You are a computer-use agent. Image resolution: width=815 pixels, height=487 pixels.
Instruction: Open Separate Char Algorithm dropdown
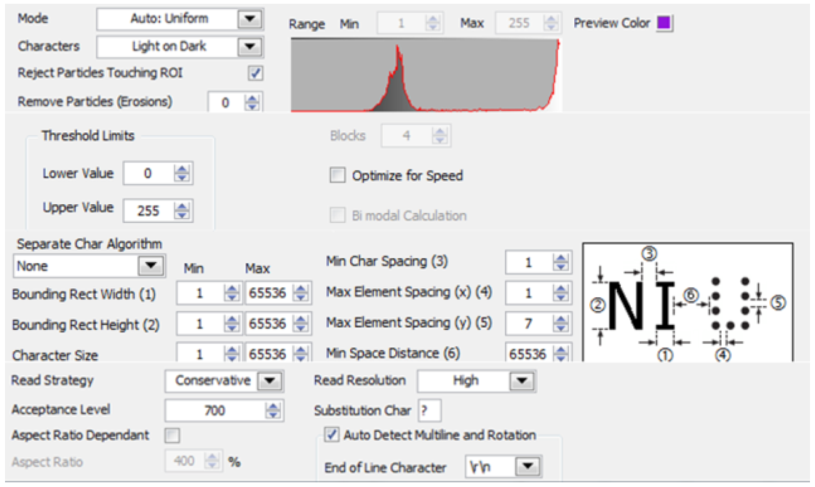tap(151, 266)
